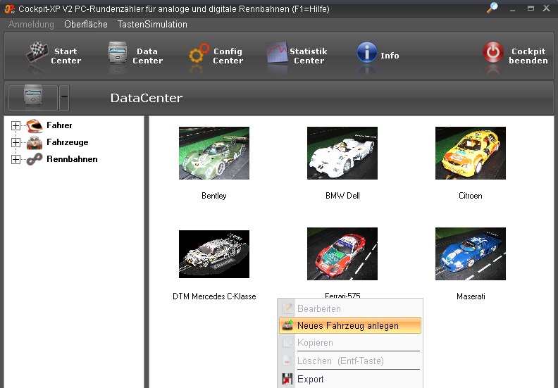
Task: Click Bearbeiten in the context menu
Action: point(350,308)
